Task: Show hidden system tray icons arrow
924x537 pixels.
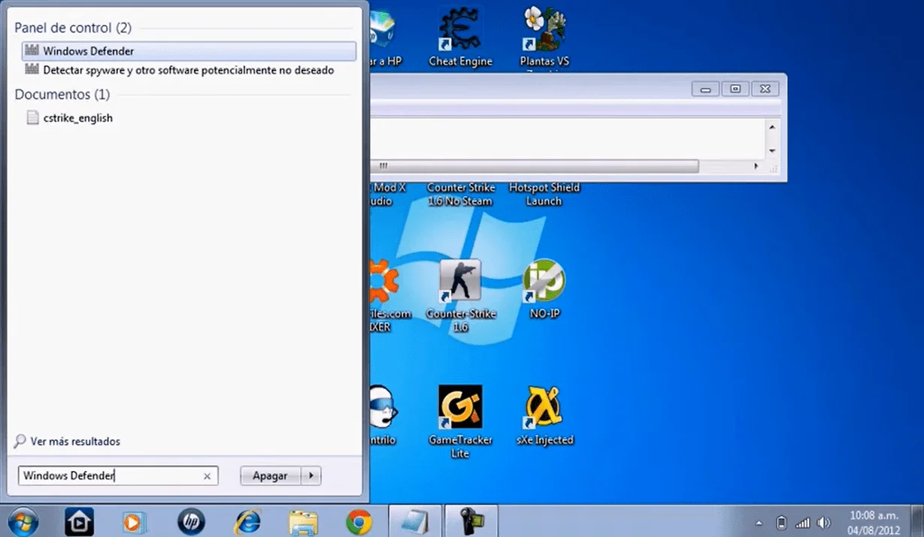Action: pos(759,523)
